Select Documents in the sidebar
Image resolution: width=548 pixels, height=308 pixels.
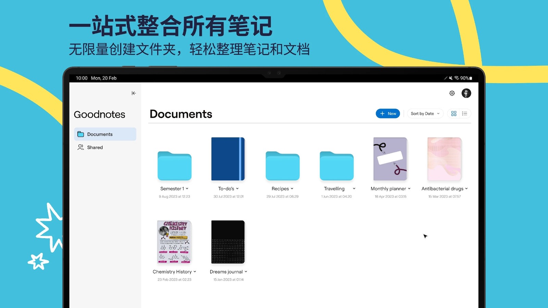tap(105, 134)
